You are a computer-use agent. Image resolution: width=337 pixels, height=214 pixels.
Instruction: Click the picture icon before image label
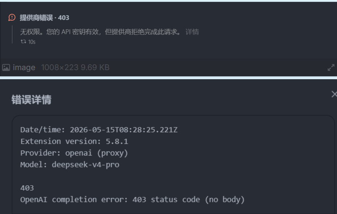click(x=6, y=68)
